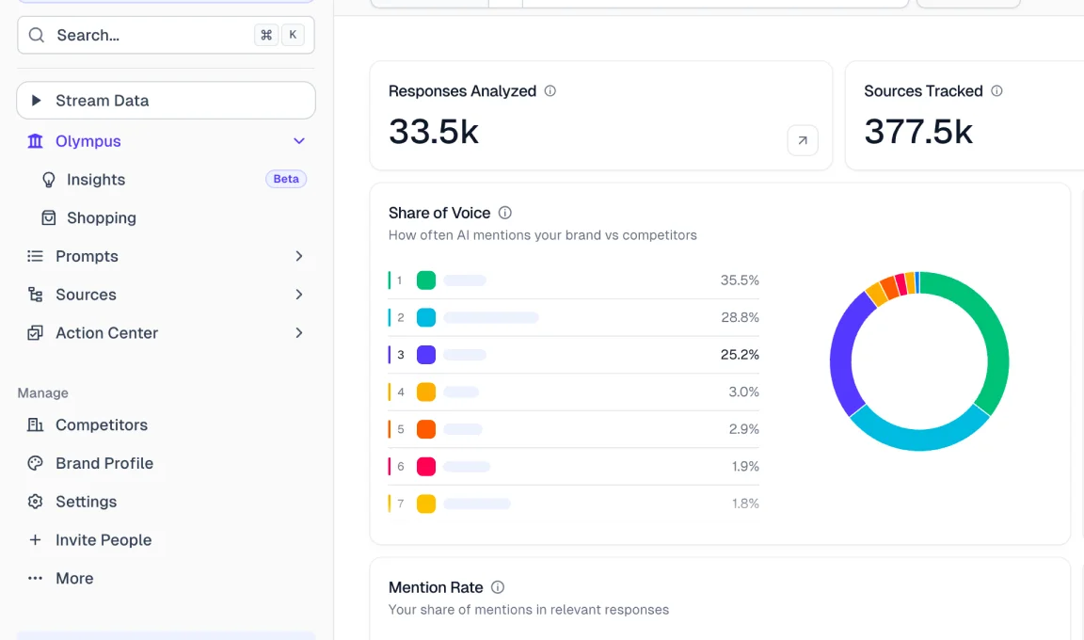Click info icon next to Sources Tracked
The height and width of the screenshot is (640, 1084).
click(x=996, y=91)
